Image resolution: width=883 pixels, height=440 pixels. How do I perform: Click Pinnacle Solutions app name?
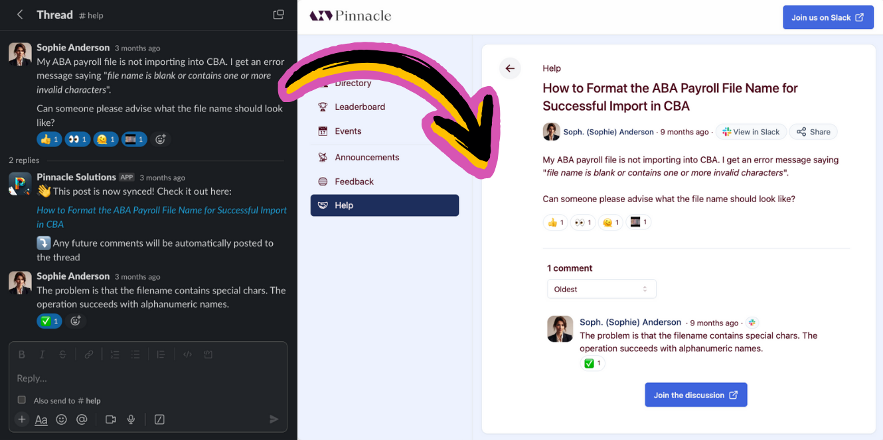click(76, 177)
